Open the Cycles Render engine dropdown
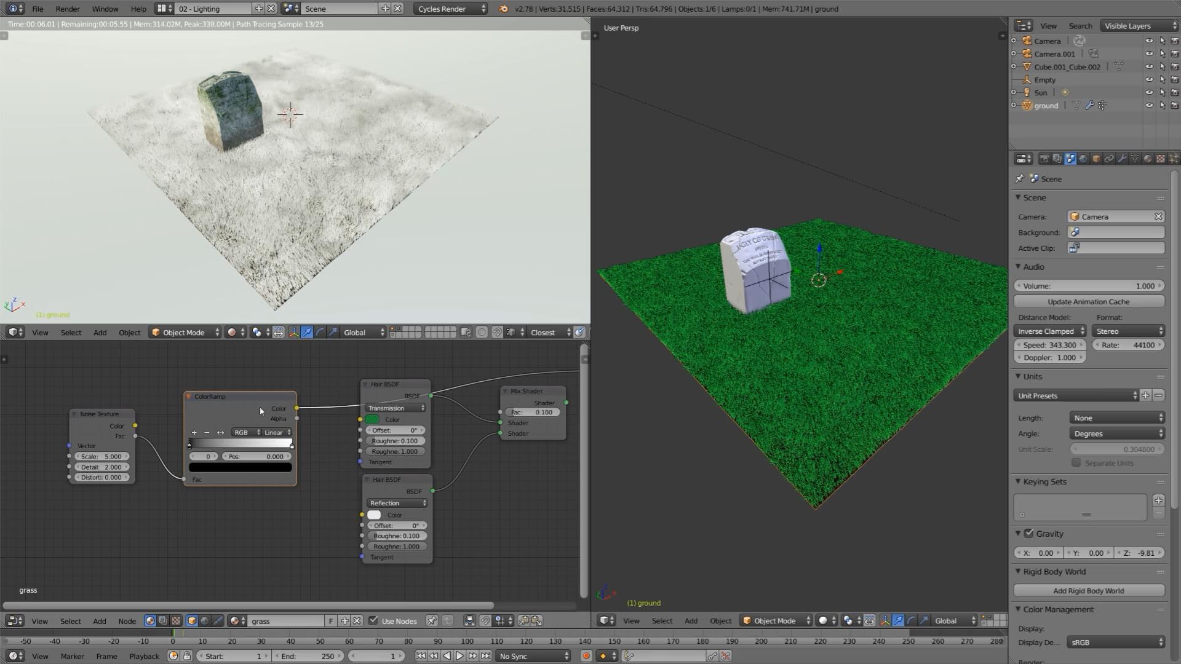This screenshot has height=664, width=1181. coord(451,9)
